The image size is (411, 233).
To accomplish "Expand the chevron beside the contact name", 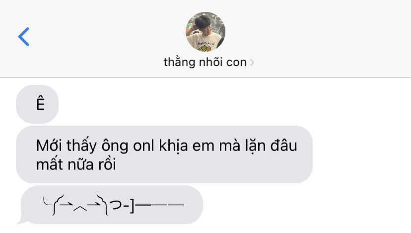I will point(252,63).
